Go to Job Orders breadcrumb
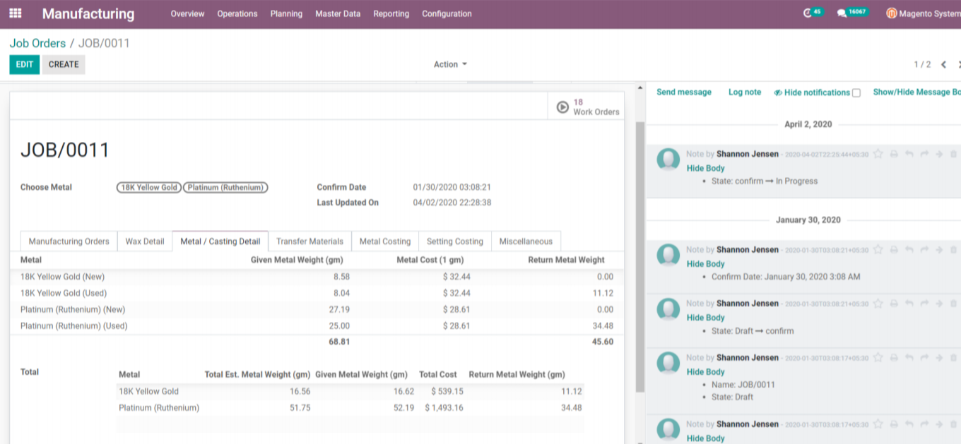Viewport: 961px width, 444px height. pyautogui.click(x=37, y=43)
